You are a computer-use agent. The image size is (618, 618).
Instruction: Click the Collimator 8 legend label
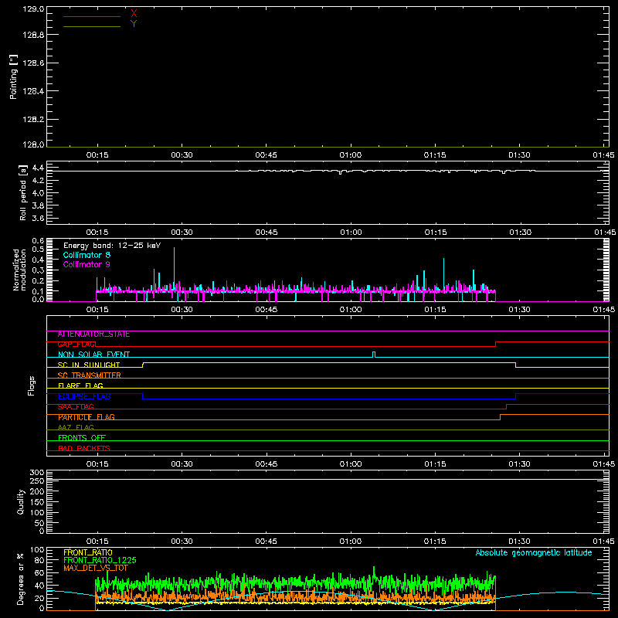point(87,255)
